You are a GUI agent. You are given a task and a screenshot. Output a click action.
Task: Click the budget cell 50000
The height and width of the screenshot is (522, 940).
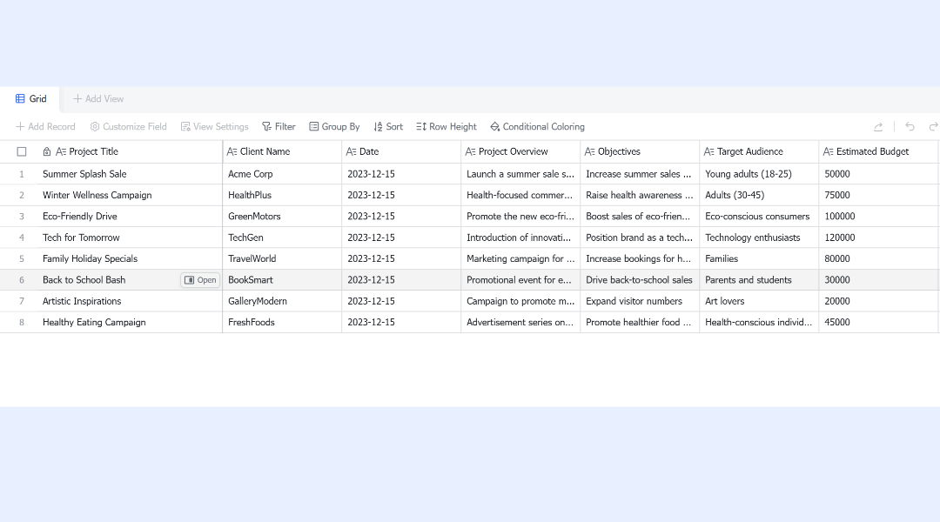(878, 174)
